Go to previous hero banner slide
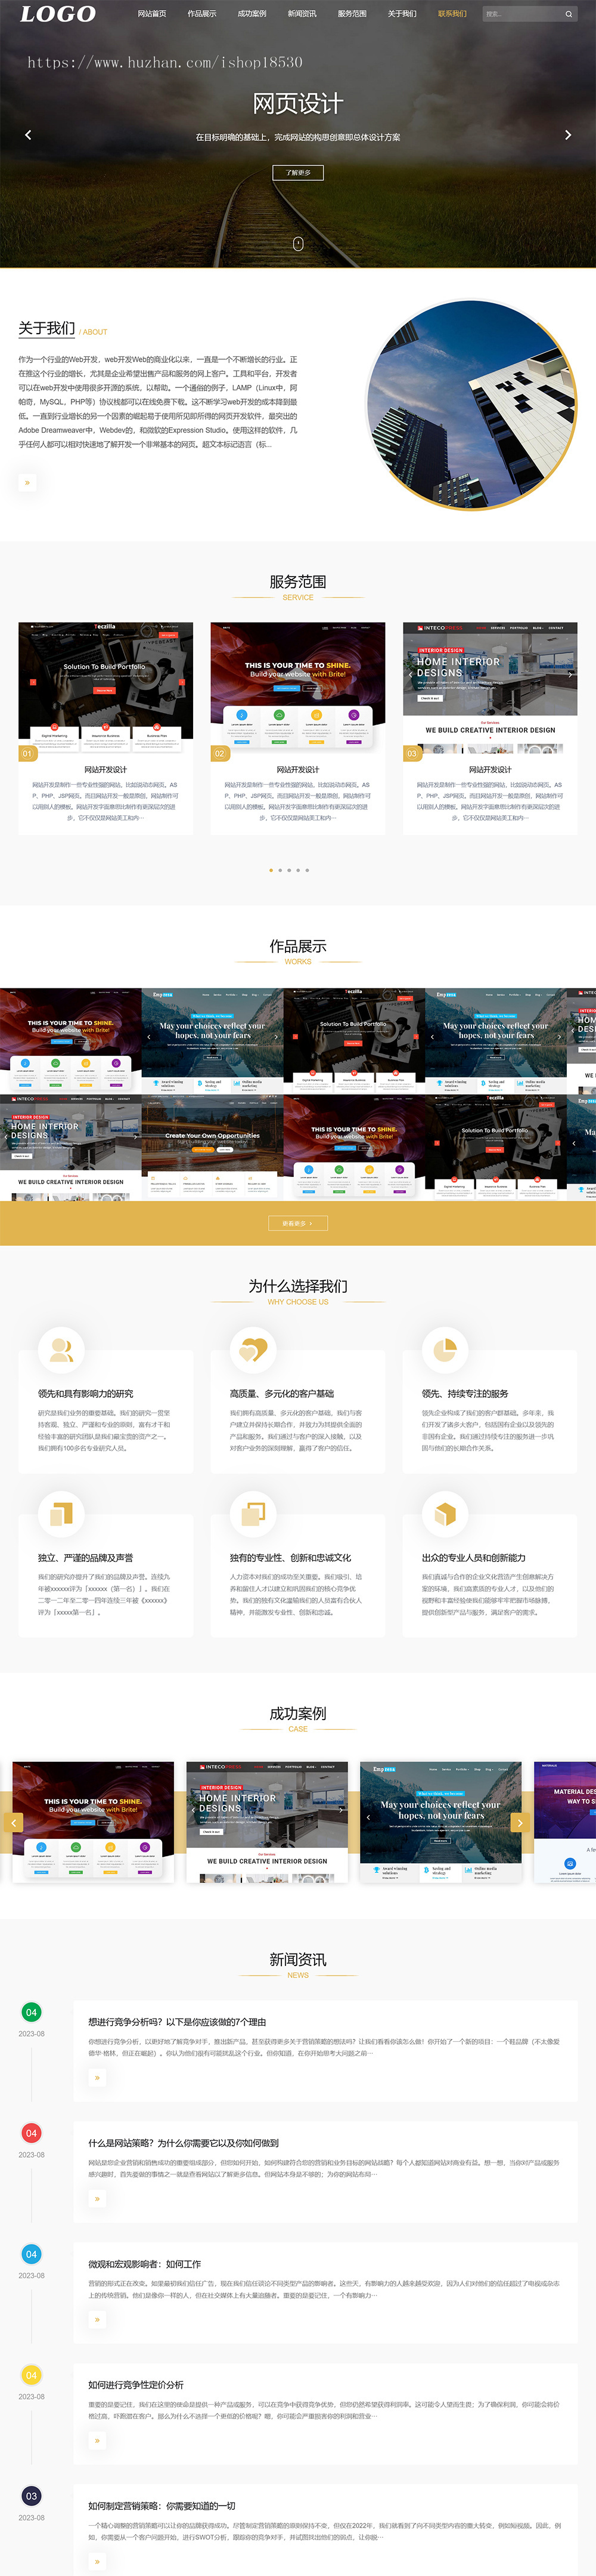Image resolution: width=596 pixels, height=2576 pixels. (28, 134)
